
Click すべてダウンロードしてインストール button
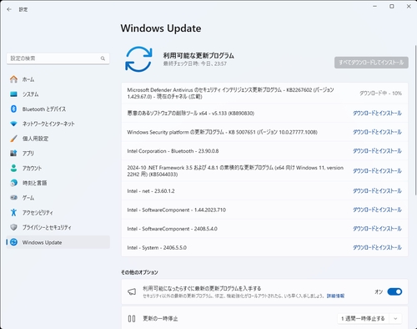tap(371, 63)
